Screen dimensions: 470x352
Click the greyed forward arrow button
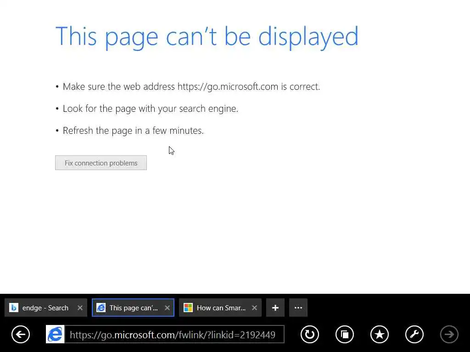(449, 334)
